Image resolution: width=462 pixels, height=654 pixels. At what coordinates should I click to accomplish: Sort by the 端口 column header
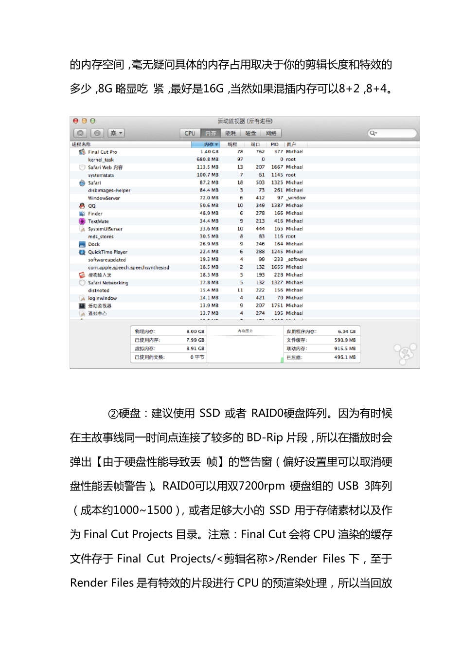point(255,145)
